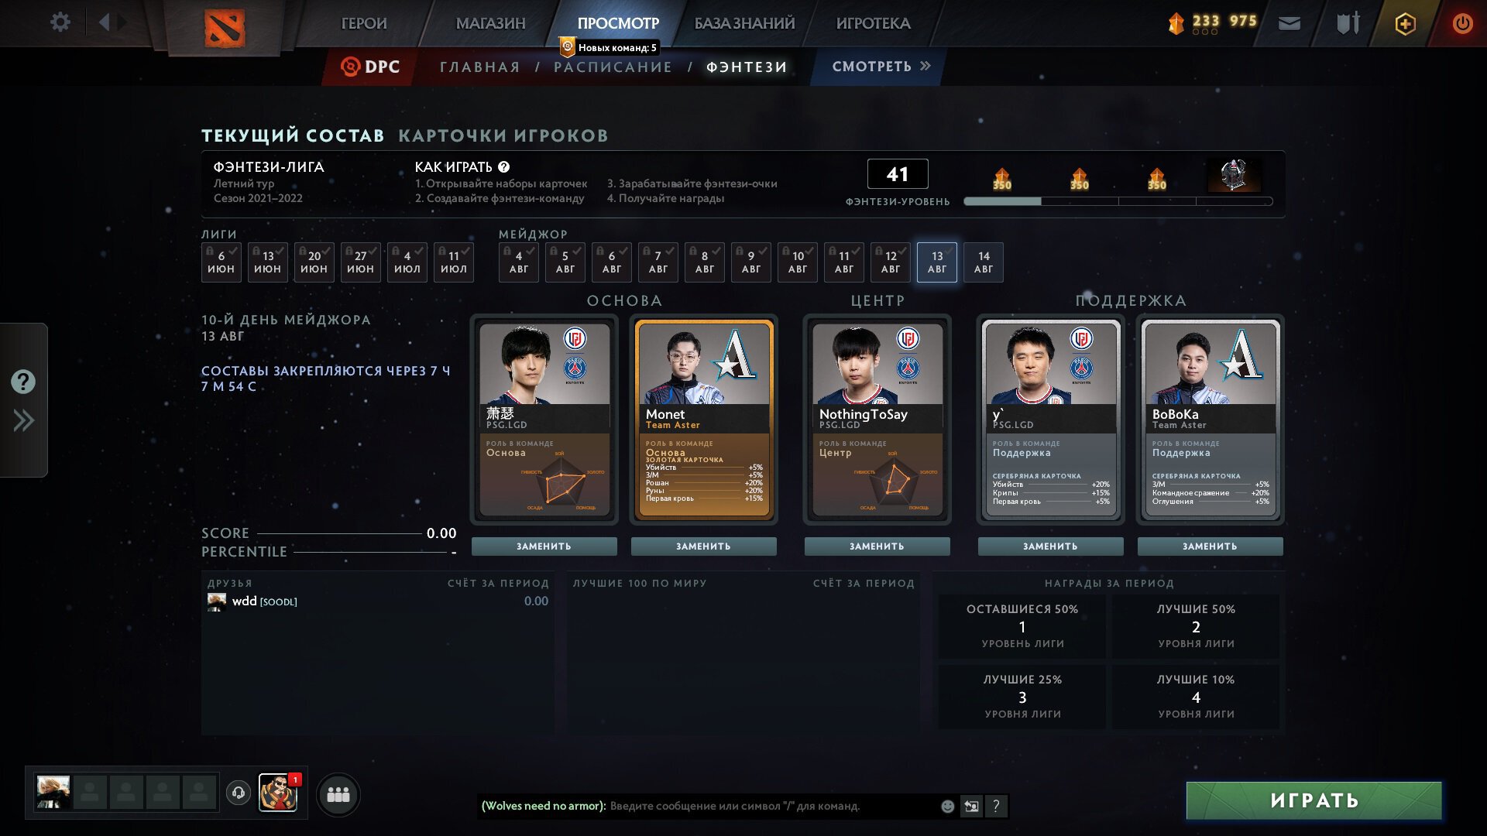Select the 14 АВГ major day
Screen dimensions: 1487x836
coord(984,262)
